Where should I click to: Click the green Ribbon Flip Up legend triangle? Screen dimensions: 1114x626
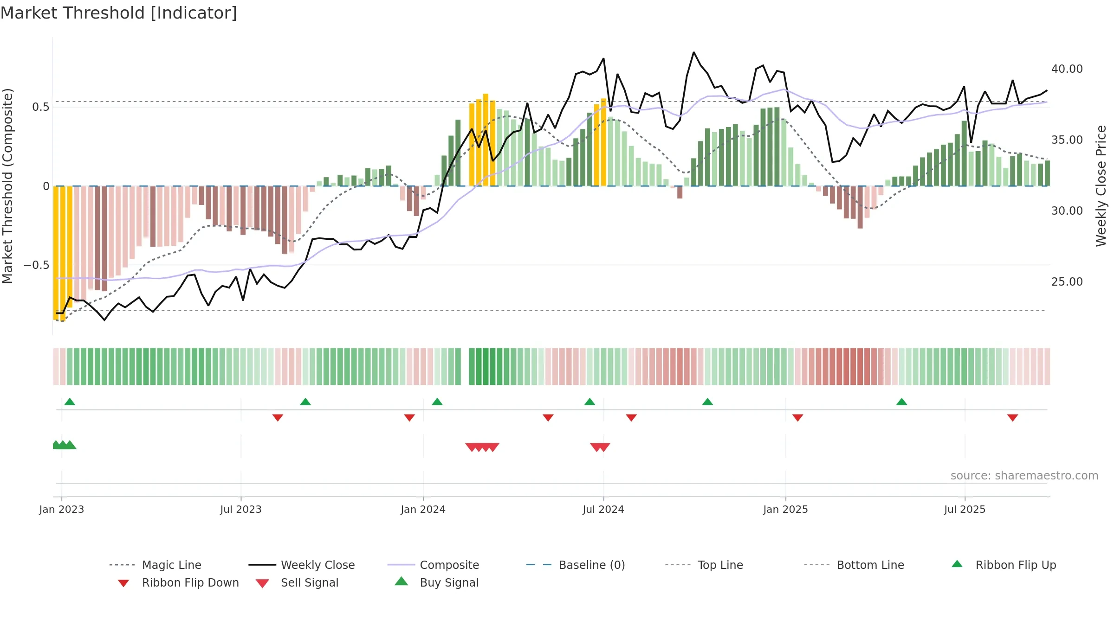tap(957, 564)
